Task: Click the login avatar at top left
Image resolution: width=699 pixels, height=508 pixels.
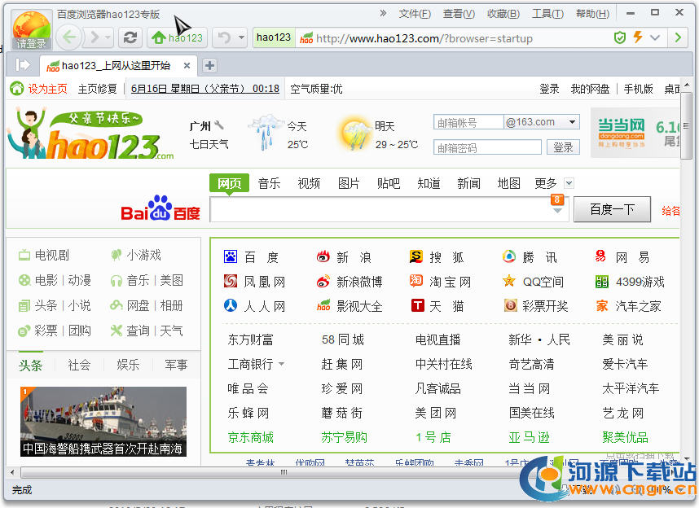Action: coord(32,29)
